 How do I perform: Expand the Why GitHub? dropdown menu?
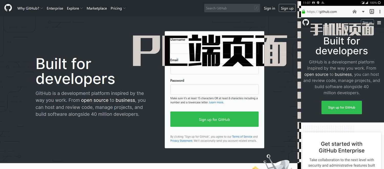[x=30, y=8]
